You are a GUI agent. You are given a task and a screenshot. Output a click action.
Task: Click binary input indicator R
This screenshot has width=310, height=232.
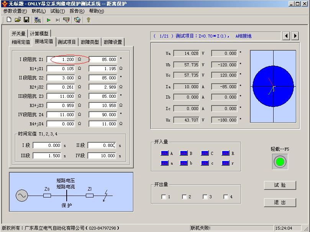(x=225, y=153)
